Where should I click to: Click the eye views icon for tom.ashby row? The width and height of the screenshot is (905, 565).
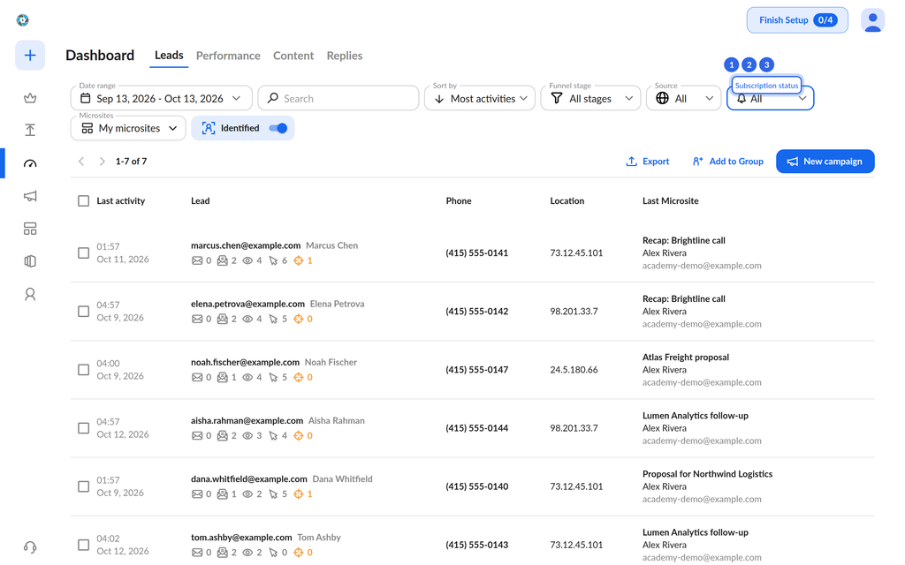[247, 553]
